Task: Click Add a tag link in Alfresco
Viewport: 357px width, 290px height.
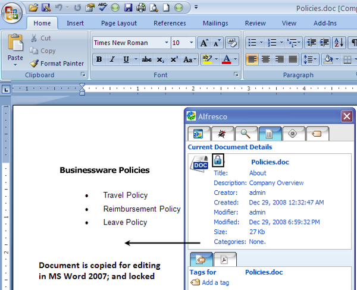Action: [215, 282]
